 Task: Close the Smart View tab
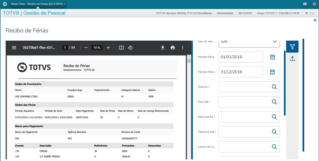65,4
